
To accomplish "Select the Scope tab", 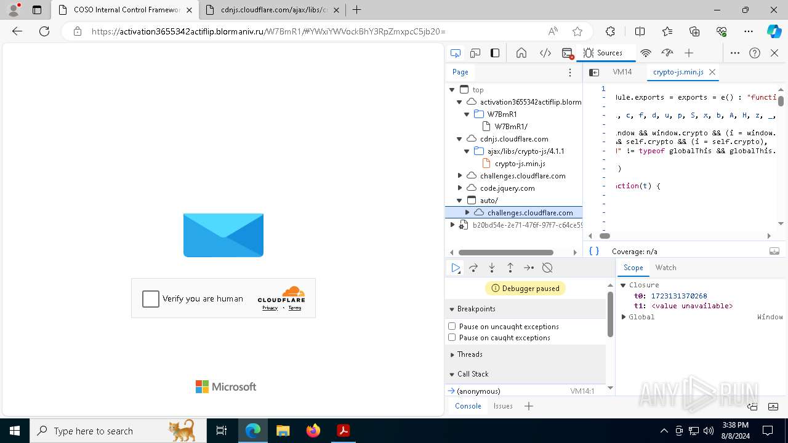I will pos(633,268).
